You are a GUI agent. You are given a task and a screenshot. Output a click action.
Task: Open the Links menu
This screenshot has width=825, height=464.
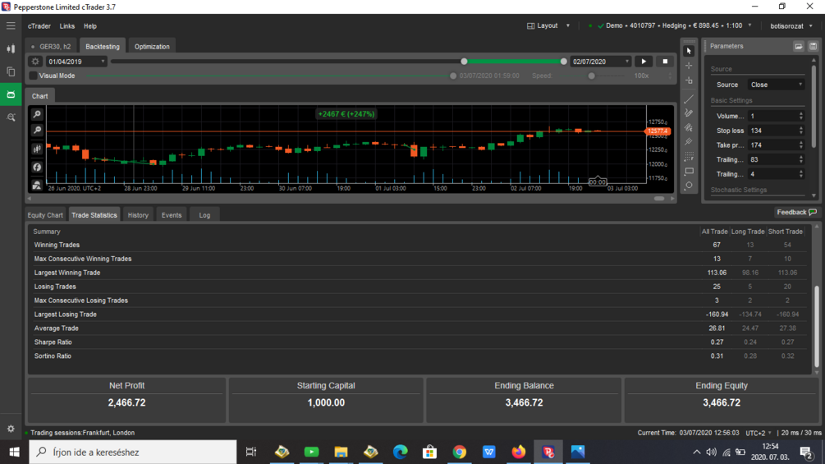[66, 25]
